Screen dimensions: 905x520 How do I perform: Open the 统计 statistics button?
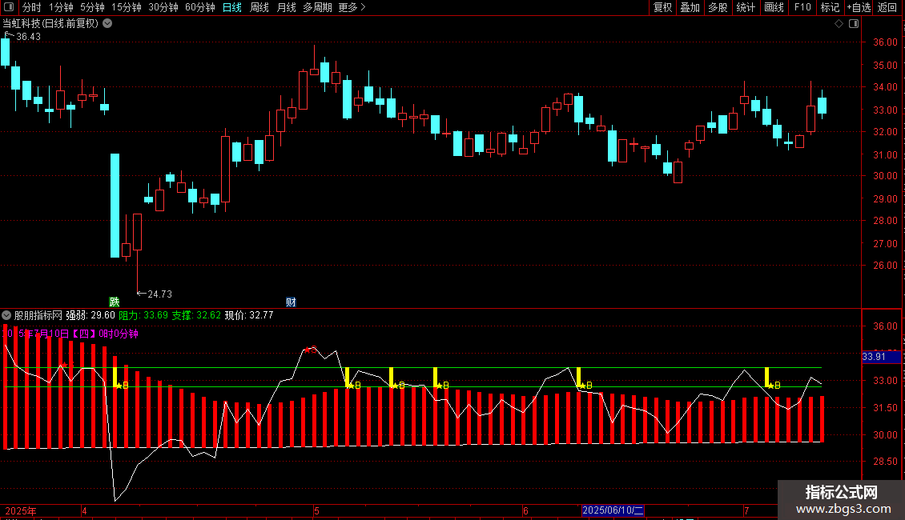[x=746, y=7]
